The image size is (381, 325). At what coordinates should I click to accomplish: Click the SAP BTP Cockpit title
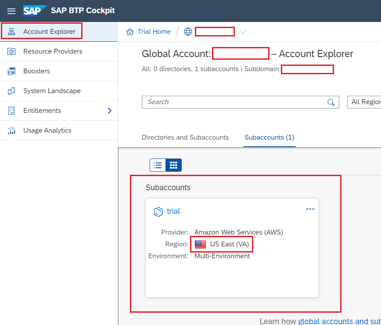83,11
